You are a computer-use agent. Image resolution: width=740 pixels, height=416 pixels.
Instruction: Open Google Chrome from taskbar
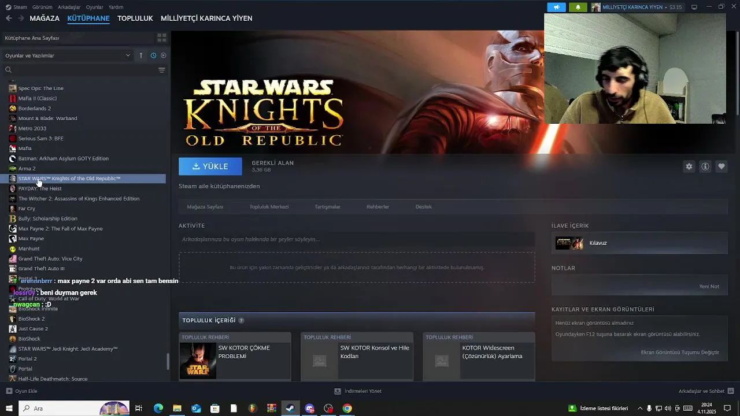tap(347, 408)
